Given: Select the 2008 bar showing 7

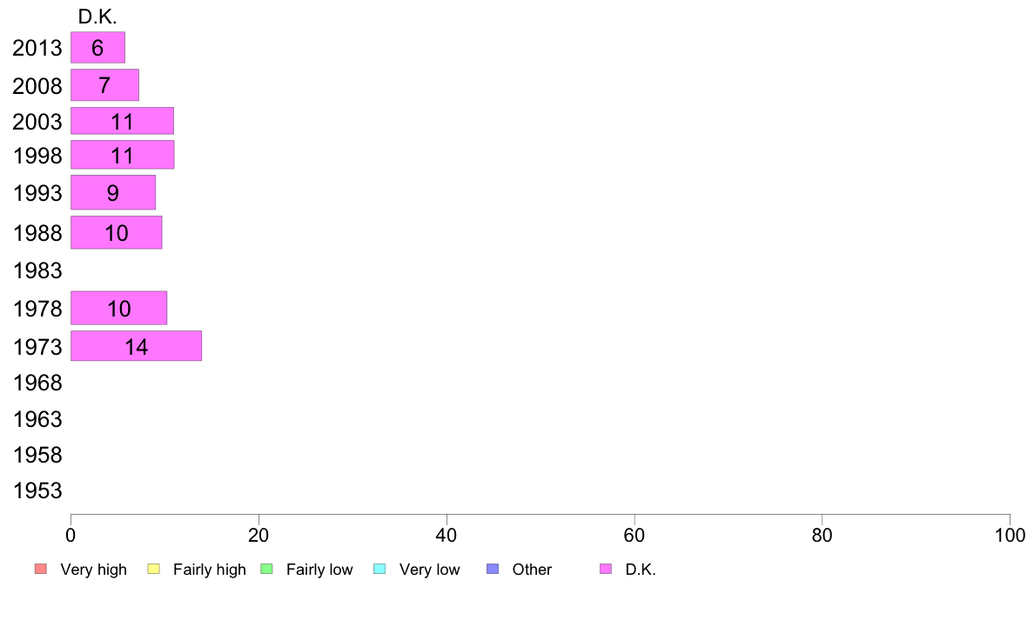Looking at the screenshot, I should click(x=104, y=85).
